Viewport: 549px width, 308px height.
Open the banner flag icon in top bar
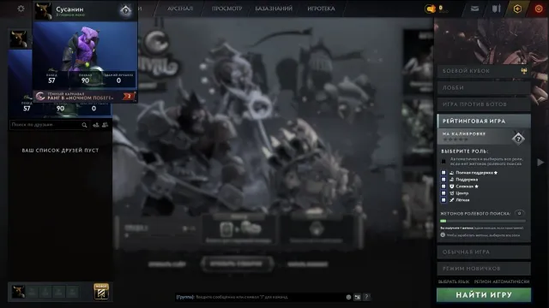pos(496,9)
